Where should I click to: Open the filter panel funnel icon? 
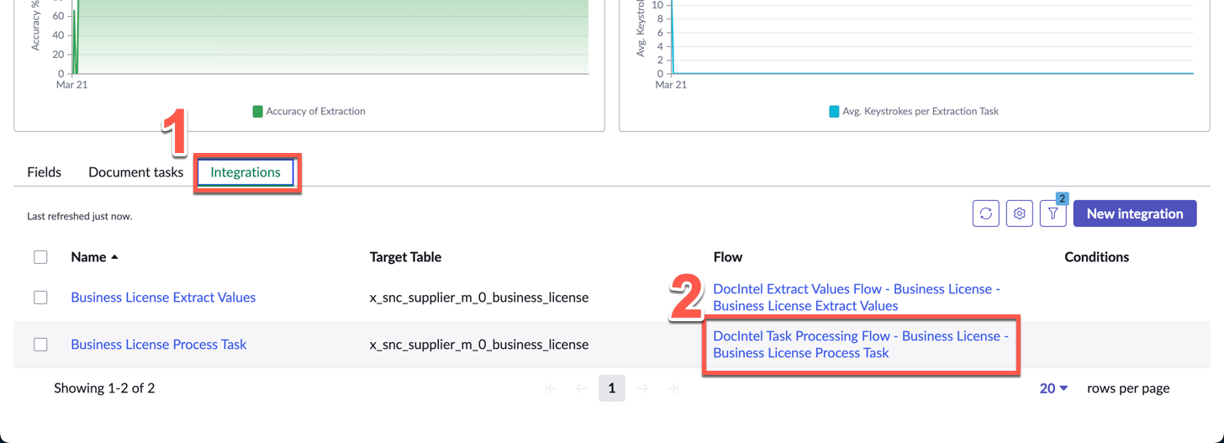click(x=1053, y=214)
